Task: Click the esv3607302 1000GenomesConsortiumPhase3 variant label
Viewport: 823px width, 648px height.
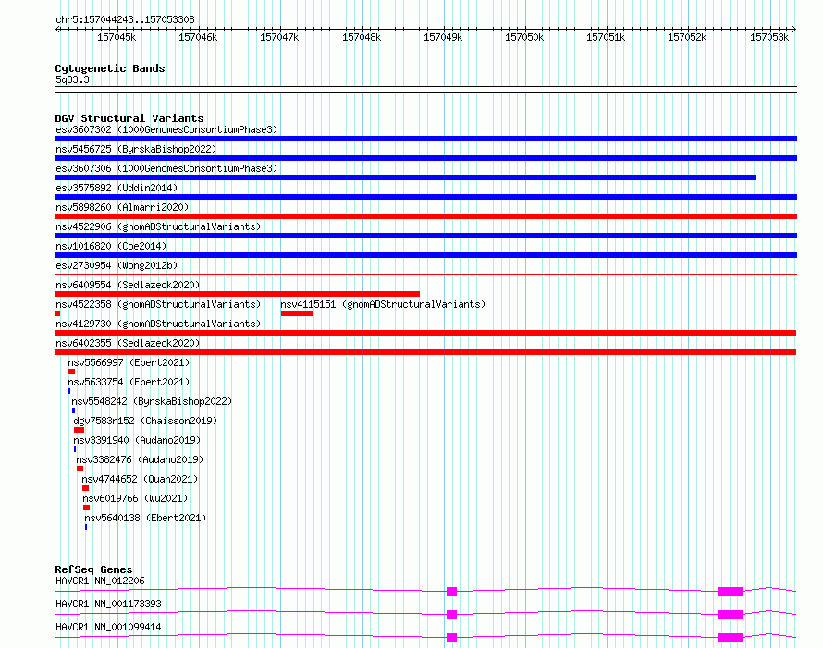Action: (166, 129)
